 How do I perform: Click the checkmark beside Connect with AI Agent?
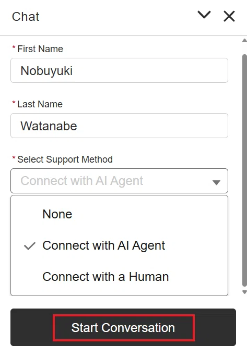30,246
